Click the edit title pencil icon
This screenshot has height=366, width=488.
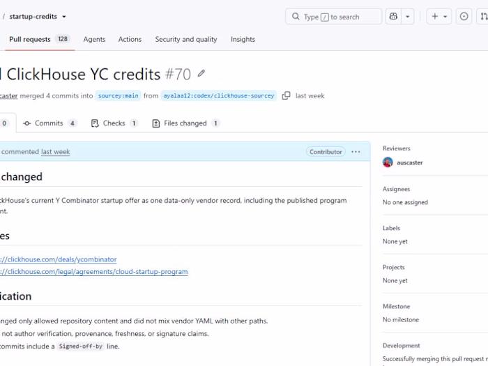pos(201,74)
